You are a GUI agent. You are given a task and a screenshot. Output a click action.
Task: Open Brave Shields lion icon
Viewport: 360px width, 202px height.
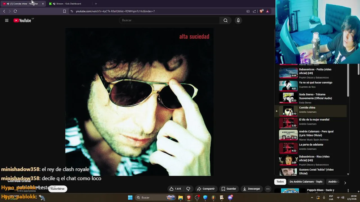tap(261, 11)
